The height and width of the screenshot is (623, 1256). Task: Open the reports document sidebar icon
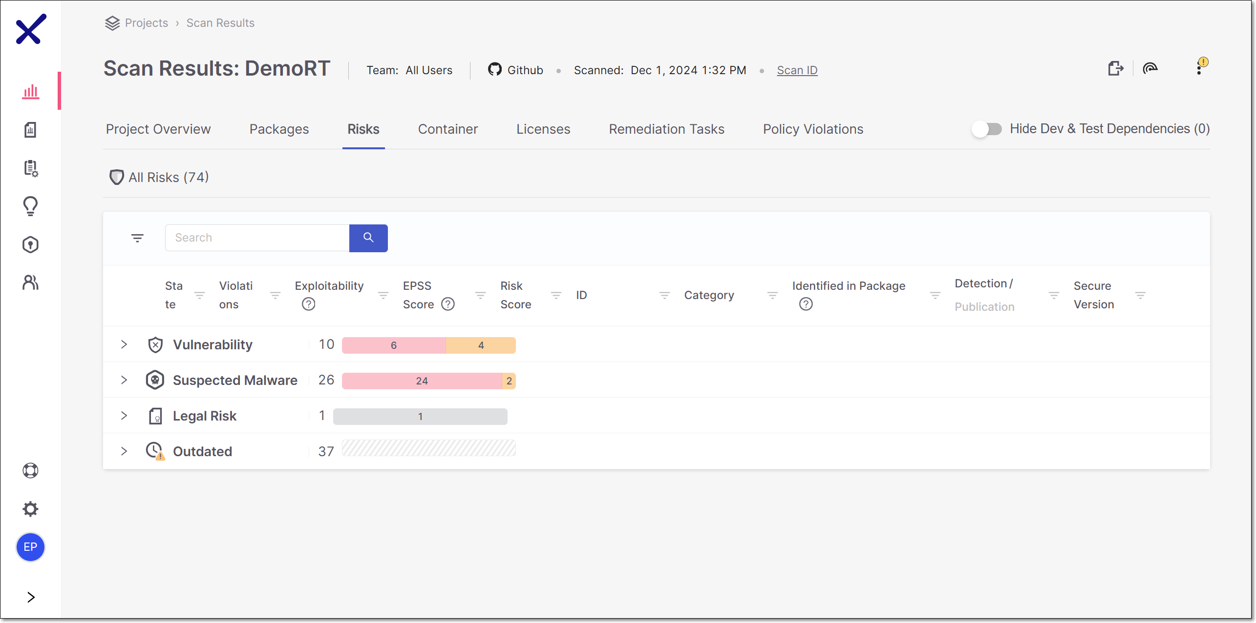pos(30,129)
